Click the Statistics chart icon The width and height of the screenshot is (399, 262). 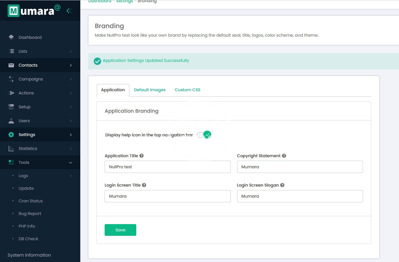coord(11,148)
